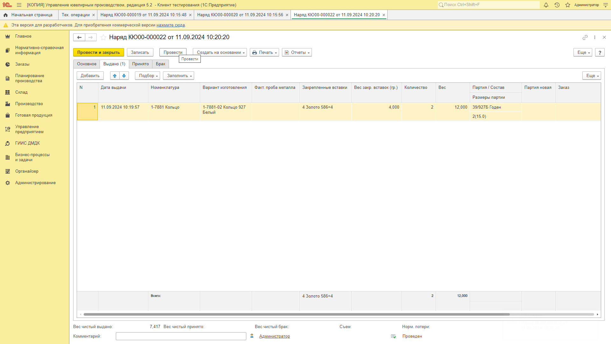
Task: Open service menu icon next to Администратор
Action: tap(606, 5)
